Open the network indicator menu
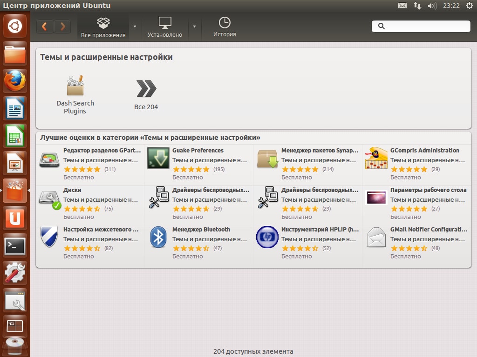This screenshot has width=477, height=357. point(417,6)
